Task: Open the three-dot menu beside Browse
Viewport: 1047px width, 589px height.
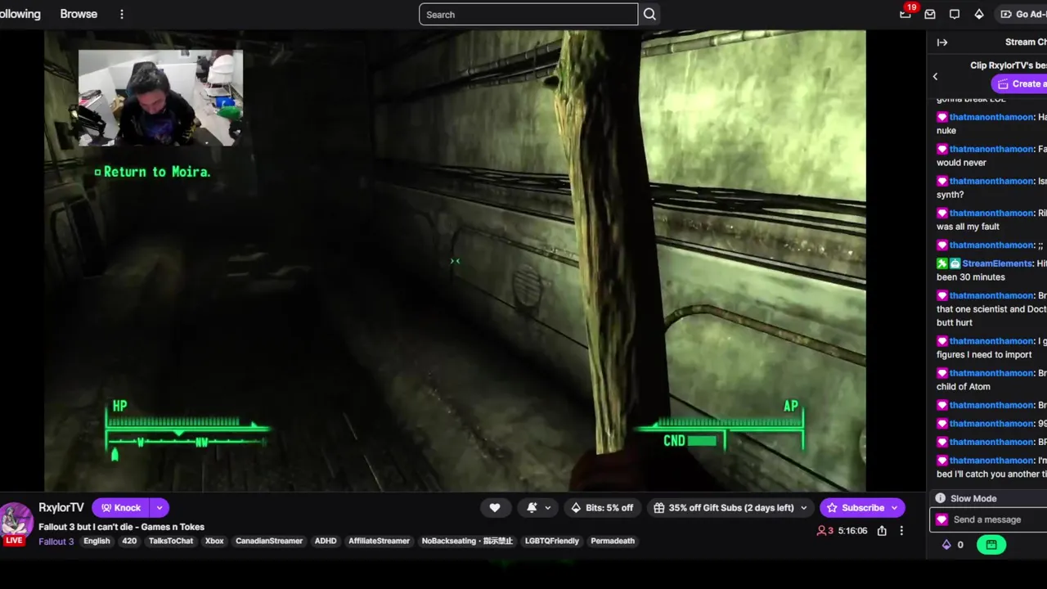Action: [x=122, y=14]
